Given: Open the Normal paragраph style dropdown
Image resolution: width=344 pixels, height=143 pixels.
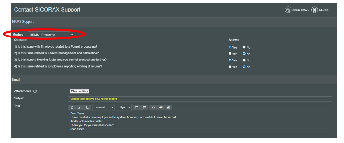Looking at the screenshot, I should click(104, 107).
